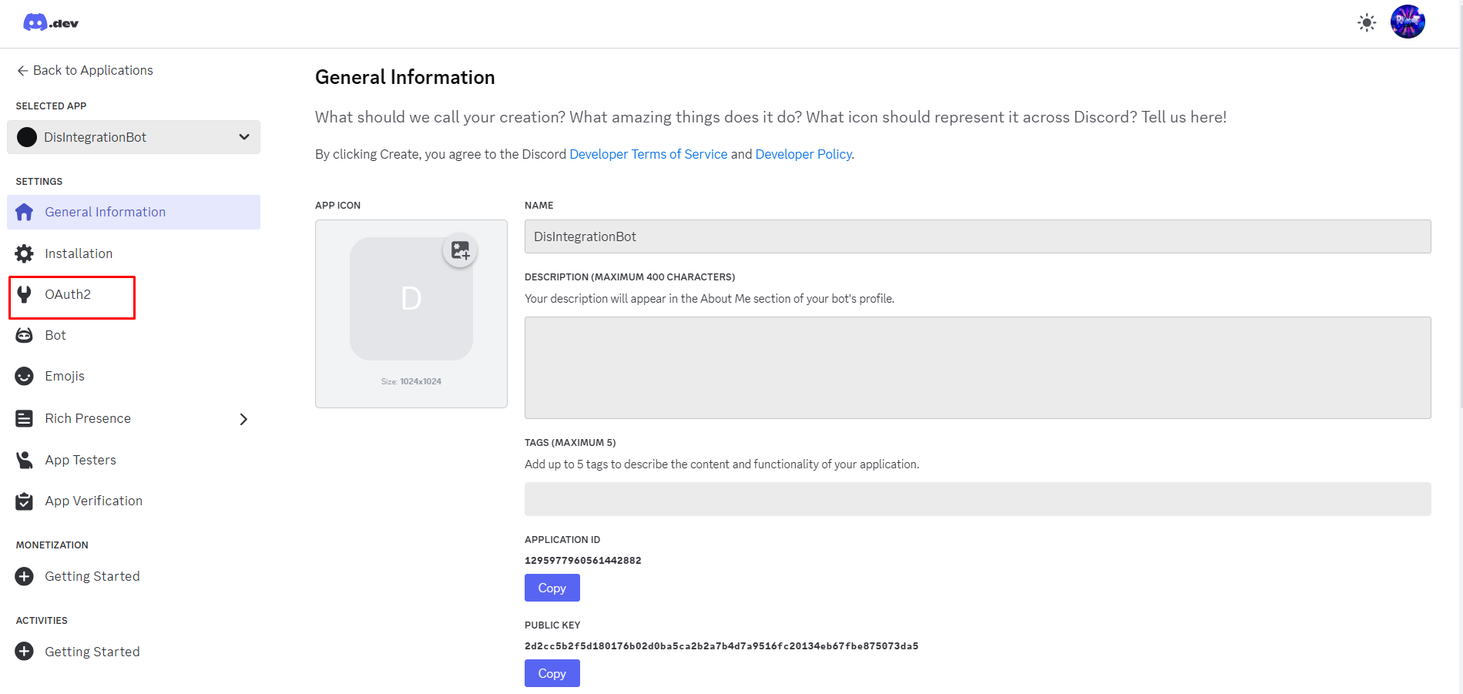This screenshot has height=694, width=1463.
Task: Open Rich Presence menu item
Action: tap(88, 418)
